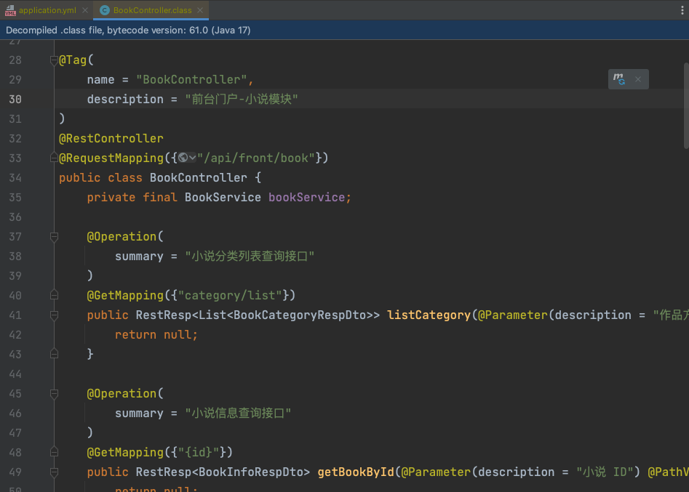Toggle the fold end marker on line 43
Image resolution: width=689 pixels, height=492 pixels.
pos(54,354)
